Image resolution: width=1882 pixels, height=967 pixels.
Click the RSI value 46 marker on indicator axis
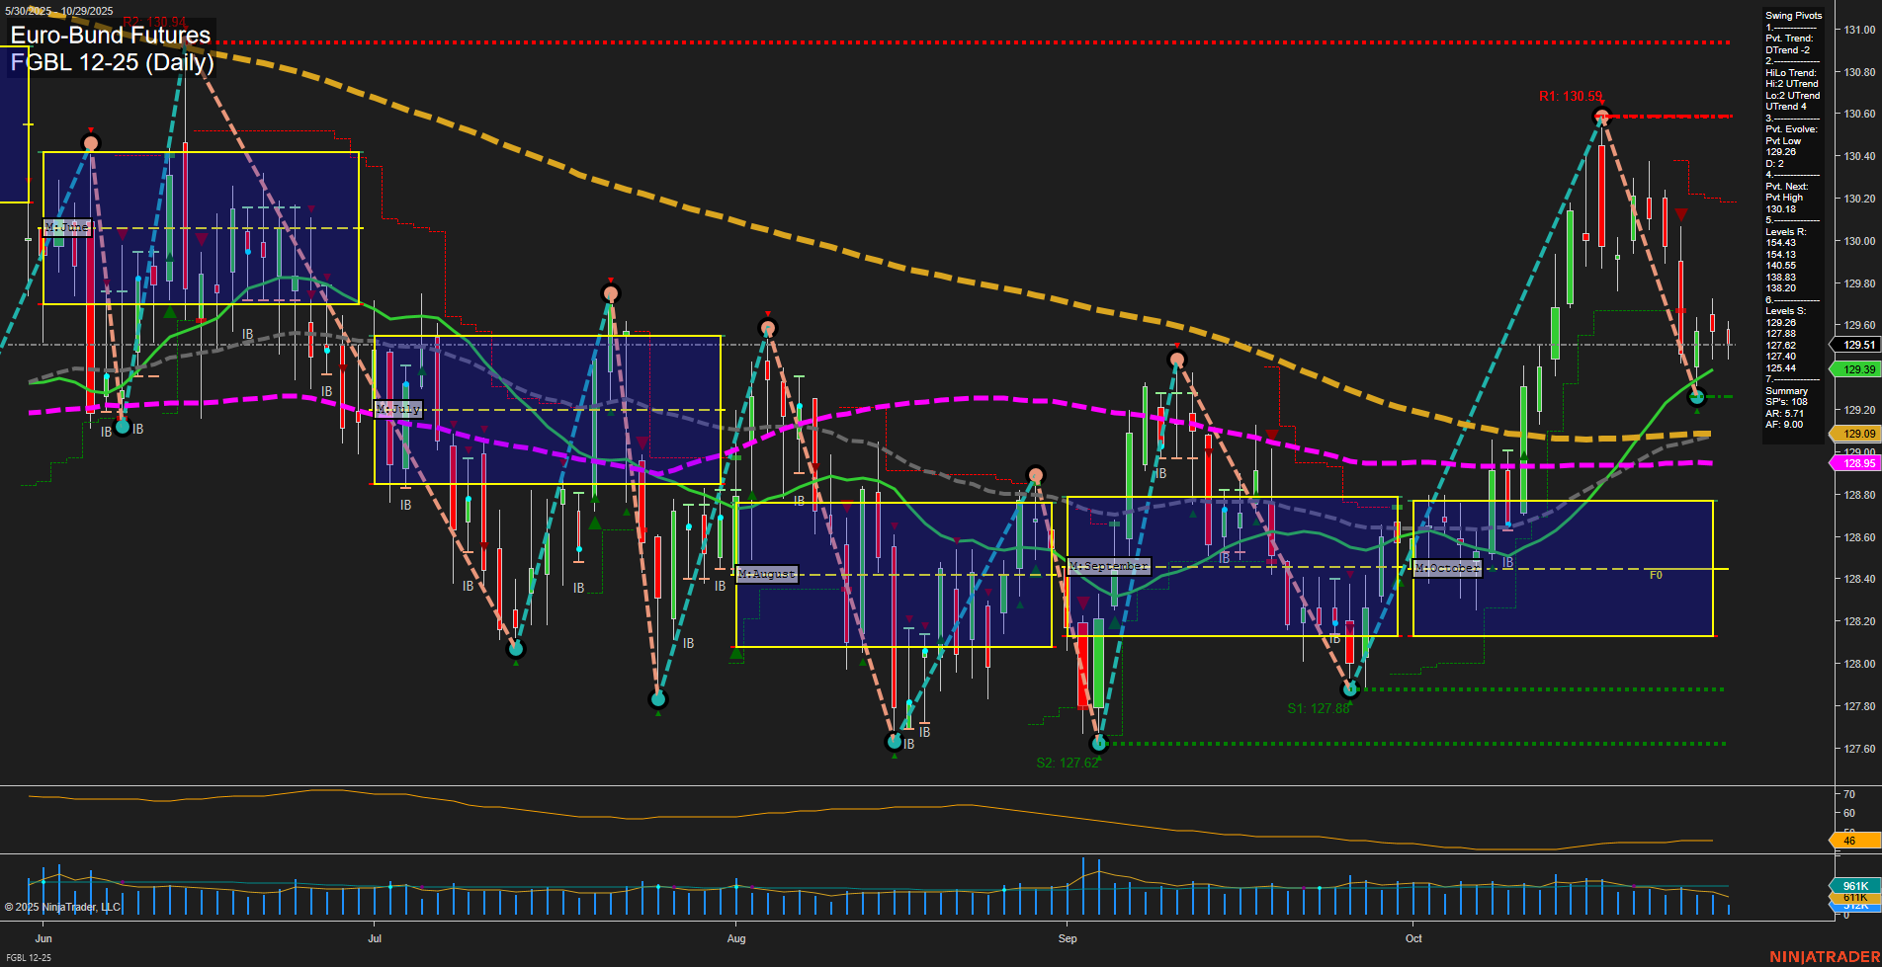1851,841
